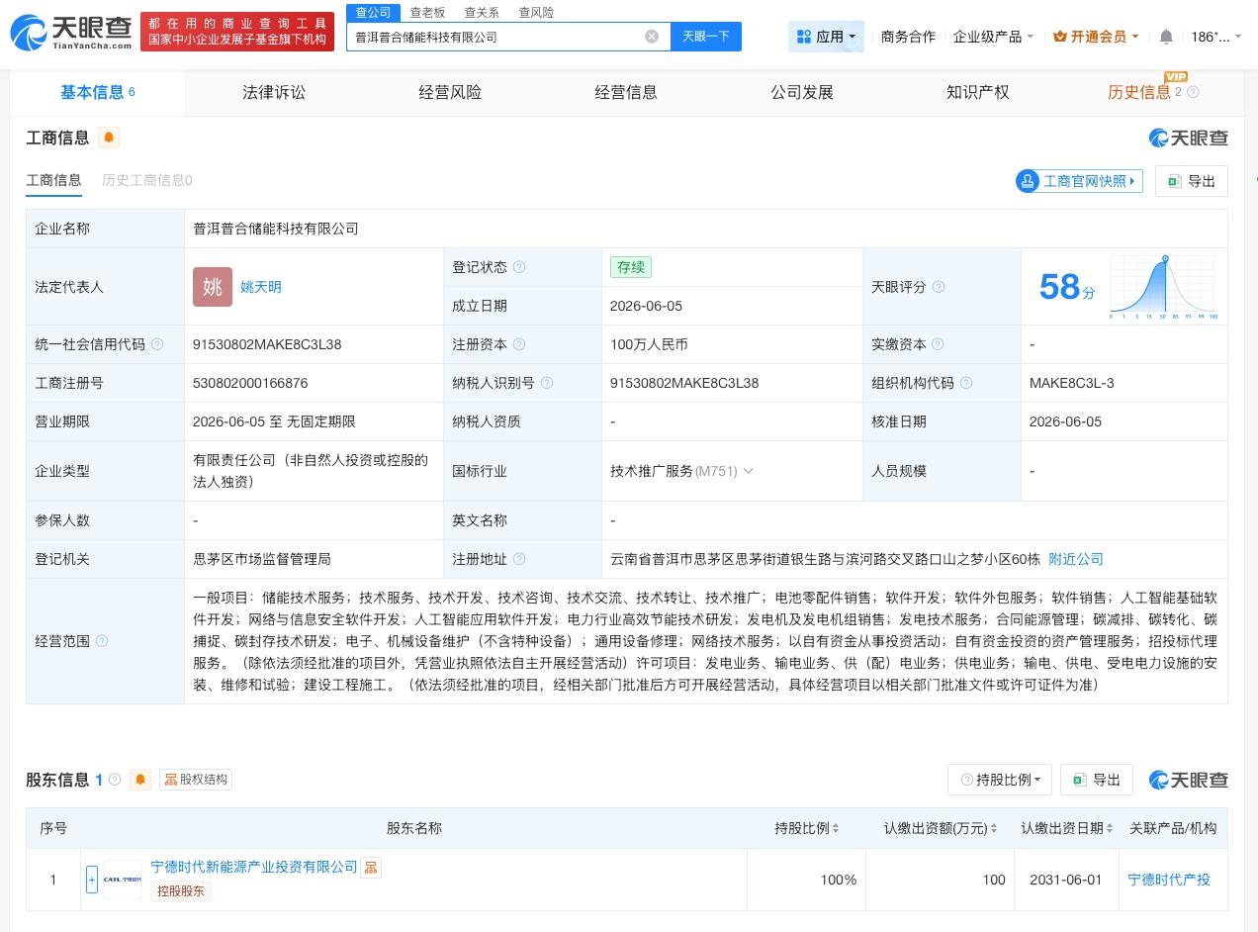Open 宁德时代新能源产业投资有限公司 link
This screenshot has width=1258, height=932.
pyautogui.click(x=254, y=867)
